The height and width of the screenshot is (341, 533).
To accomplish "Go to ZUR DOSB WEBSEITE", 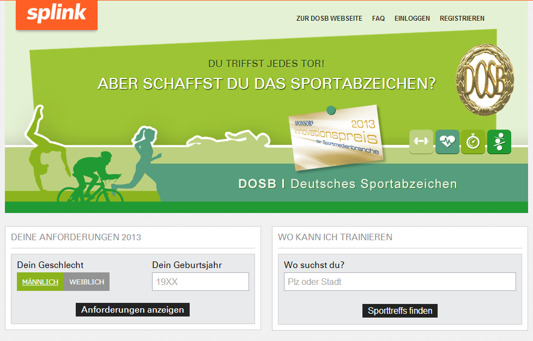I will (329, 19).
